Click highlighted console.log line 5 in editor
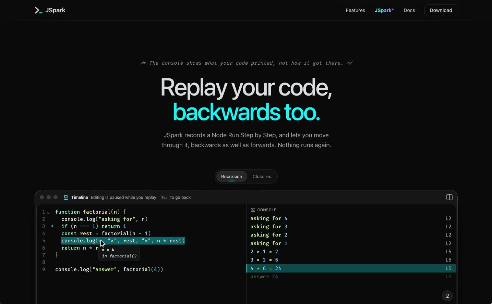Viewport: 492px width, 304px height. 123,241
